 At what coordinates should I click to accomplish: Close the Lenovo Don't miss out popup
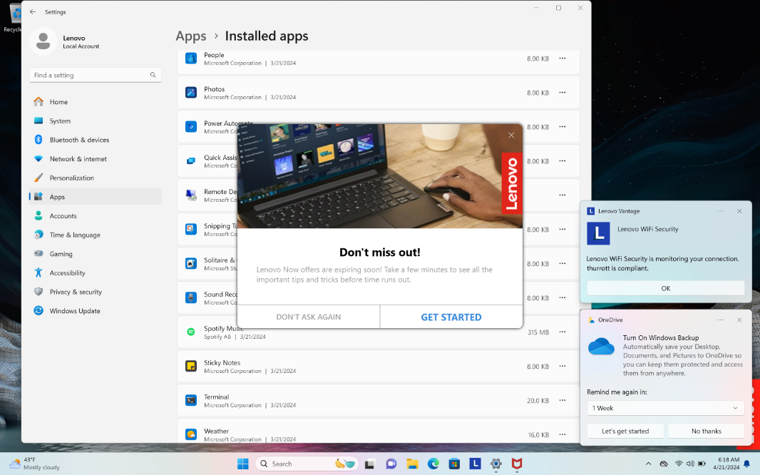(x=510, y=135)
